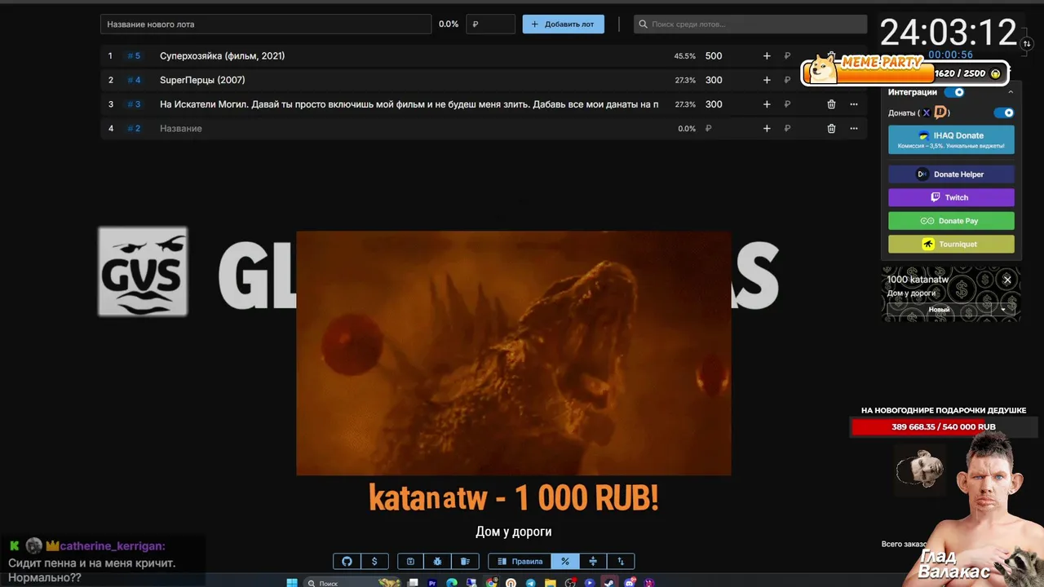Open Premiere Pro from the taskbar
1044x587 pixels.
click(432, 583)
